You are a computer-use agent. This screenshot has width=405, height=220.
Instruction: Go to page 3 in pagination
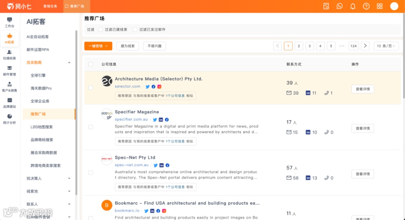pos(309,46)
